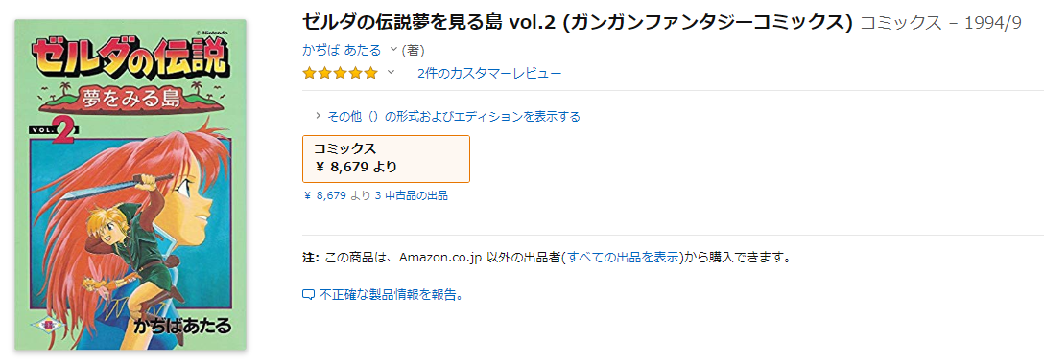1044x363 pixels.
Task: Click the コミックス – 1994/9 subtitle text
Action: click(940, 23)
